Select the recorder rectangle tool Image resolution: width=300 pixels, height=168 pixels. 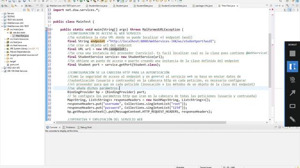(x=292, y=106)
